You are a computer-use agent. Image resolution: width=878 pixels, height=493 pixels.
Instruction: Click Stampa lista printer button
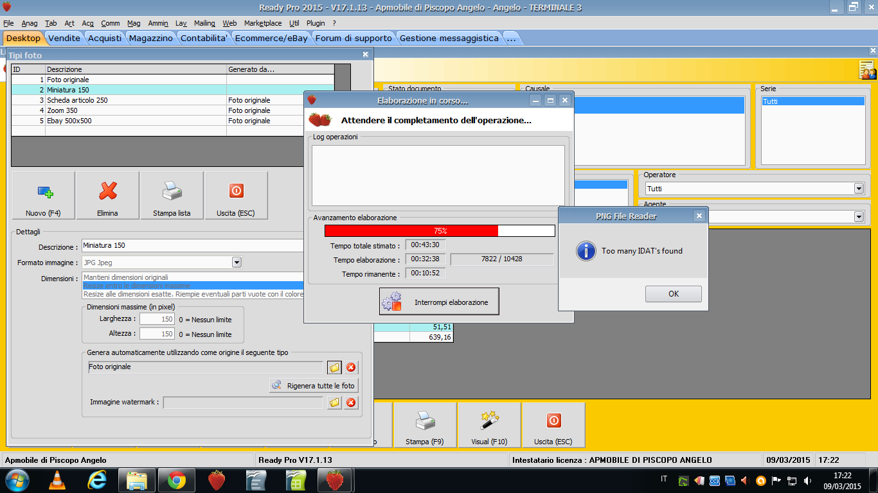pyautogui.click(x=172, y=195)
